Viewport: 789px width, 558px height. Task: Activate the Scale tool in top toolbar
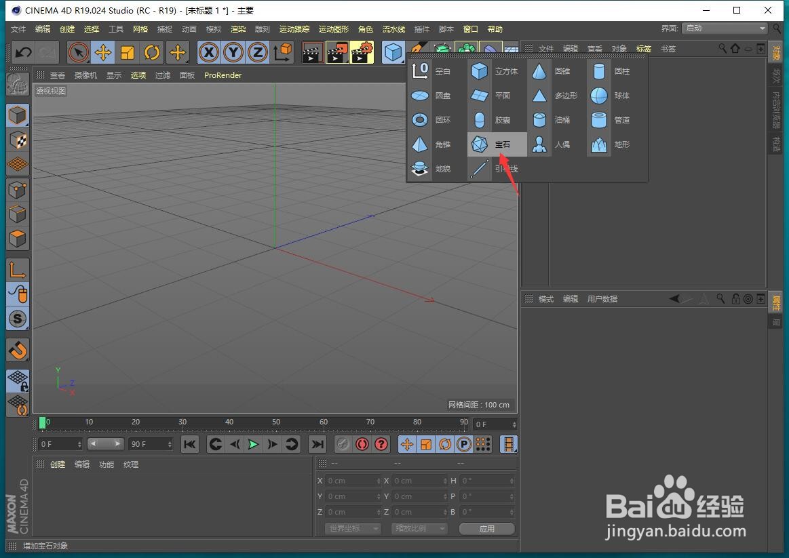(x=128, y=52)
